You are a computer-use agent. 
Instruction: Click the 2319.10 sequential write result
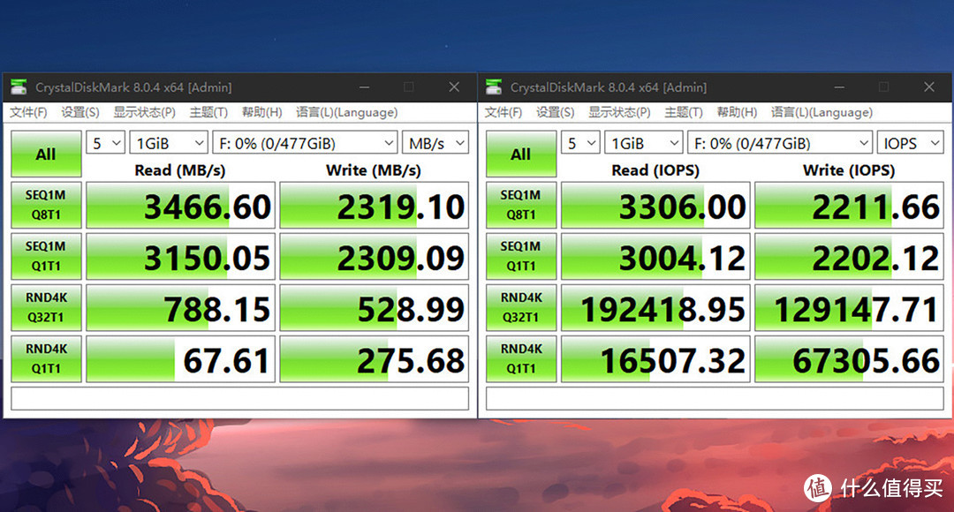click(x=375, y=206)
